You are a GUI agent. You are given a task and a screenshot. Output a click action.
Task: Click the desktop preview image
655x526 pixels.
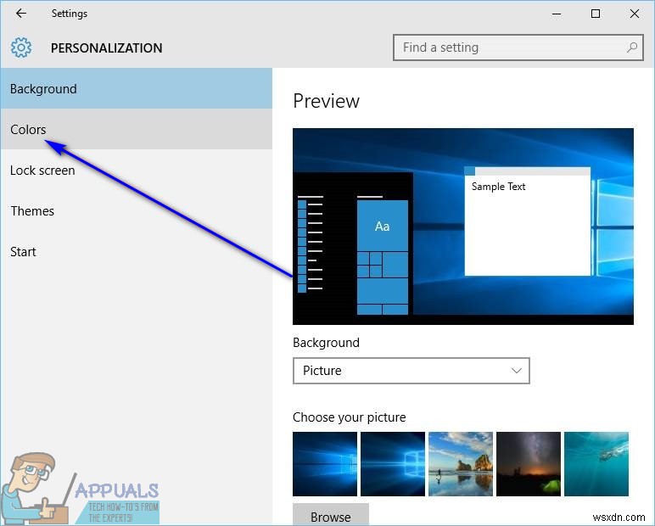point(463,227)
